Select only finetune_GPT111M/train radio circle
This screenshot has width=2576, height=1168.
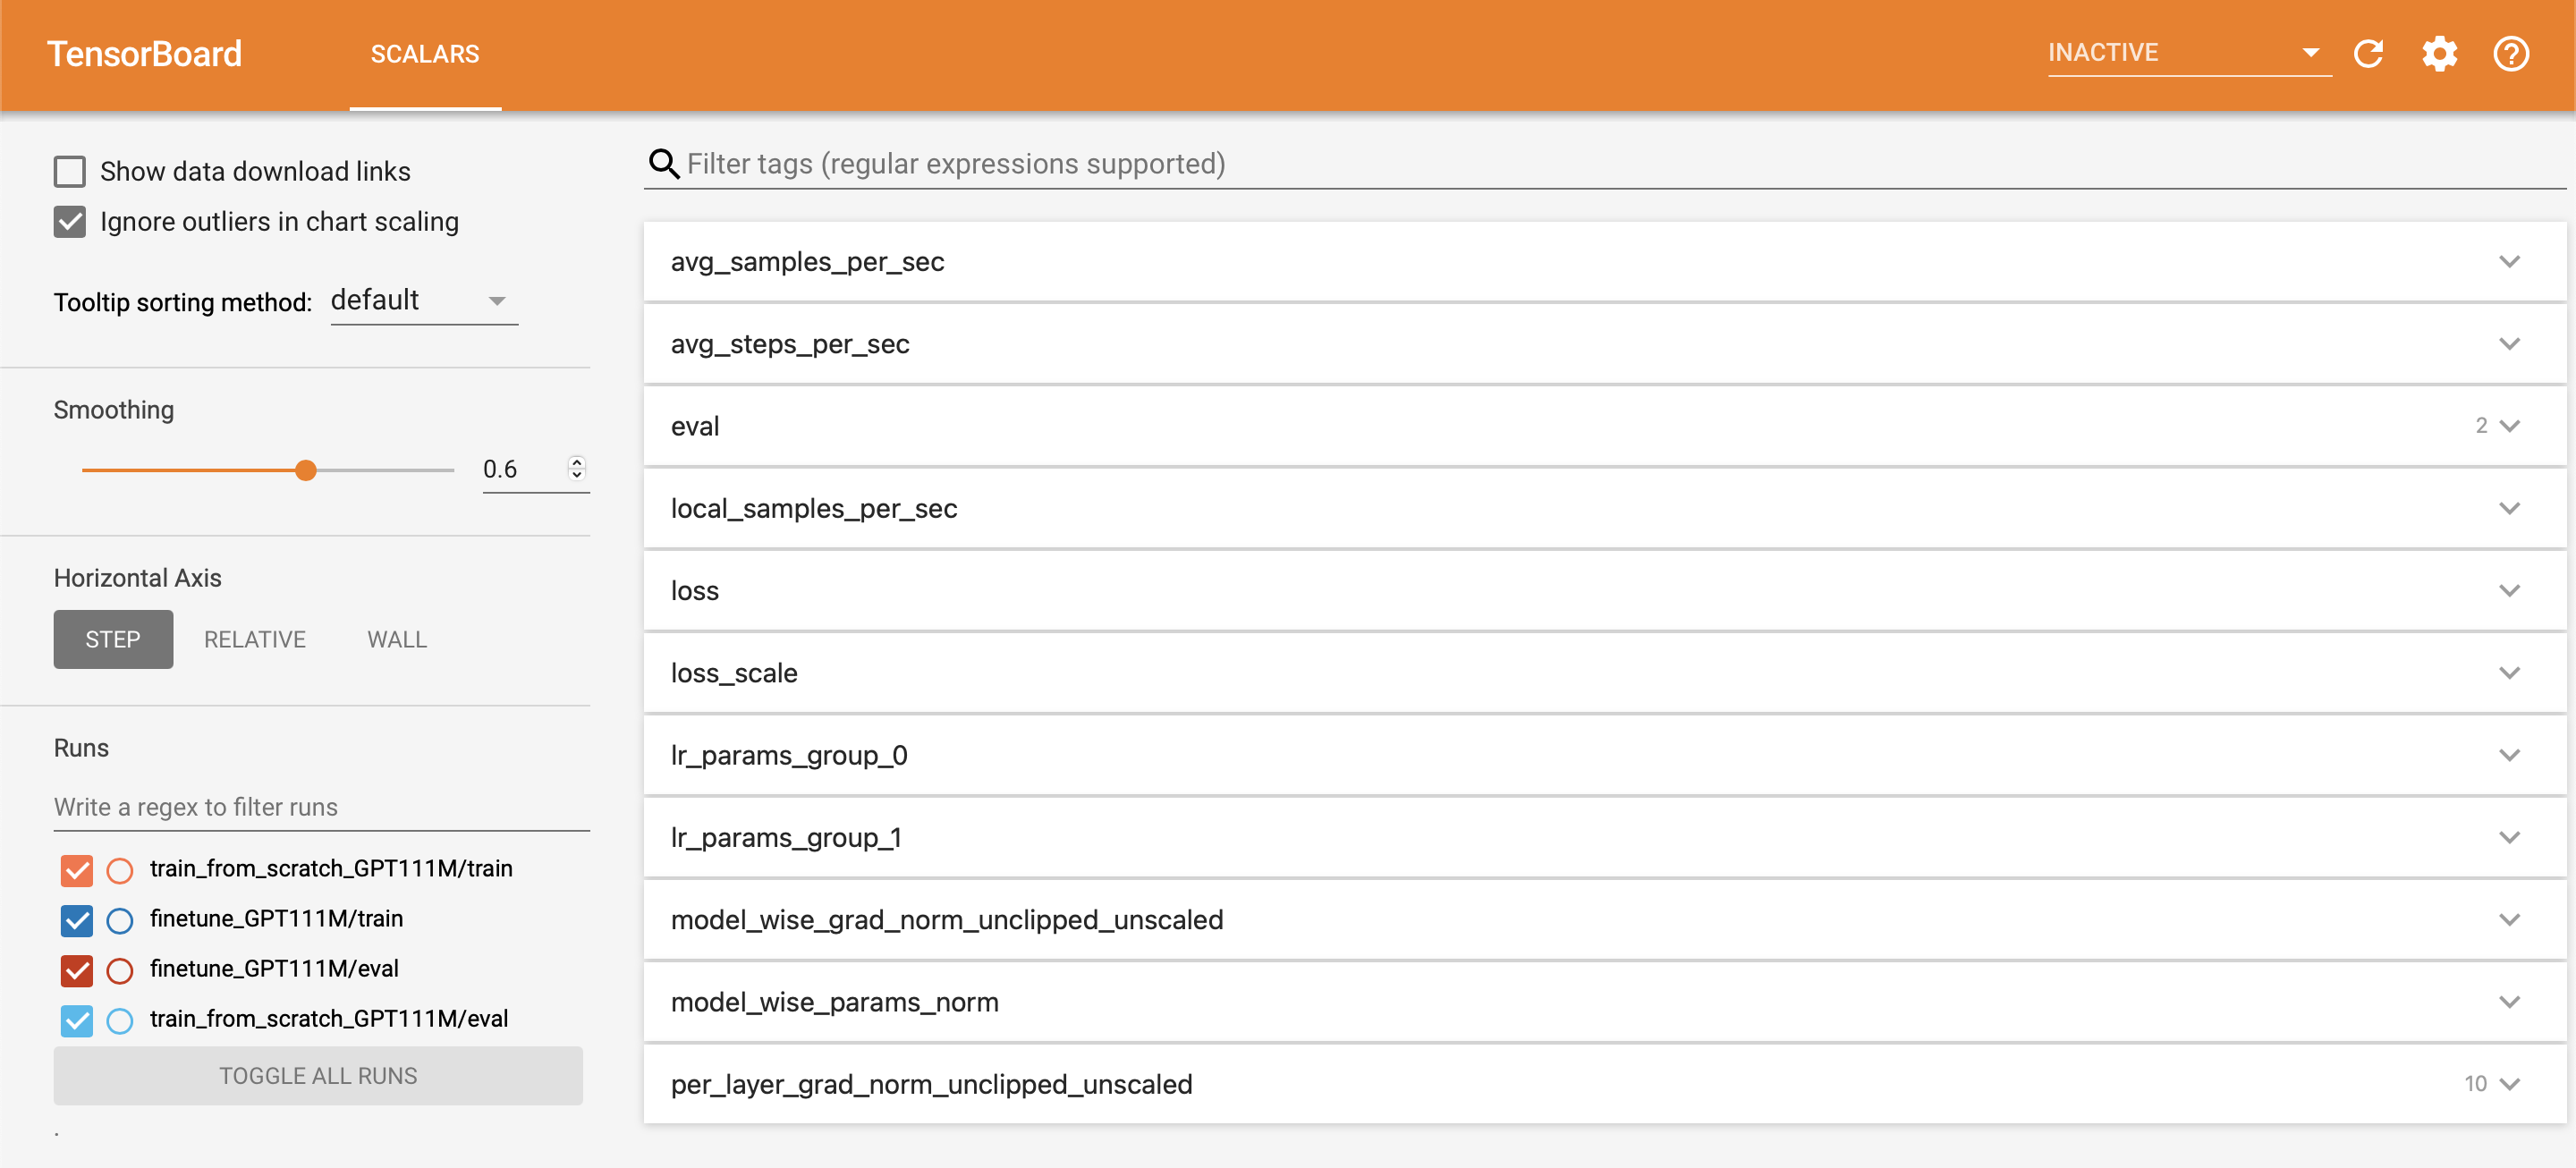120,920
